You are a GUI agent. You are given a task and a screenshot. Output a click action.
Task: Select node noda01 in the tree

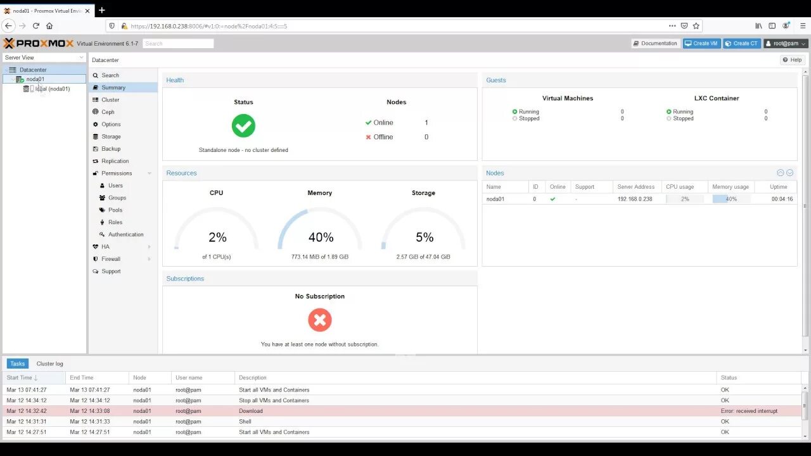tap(35, 79)
